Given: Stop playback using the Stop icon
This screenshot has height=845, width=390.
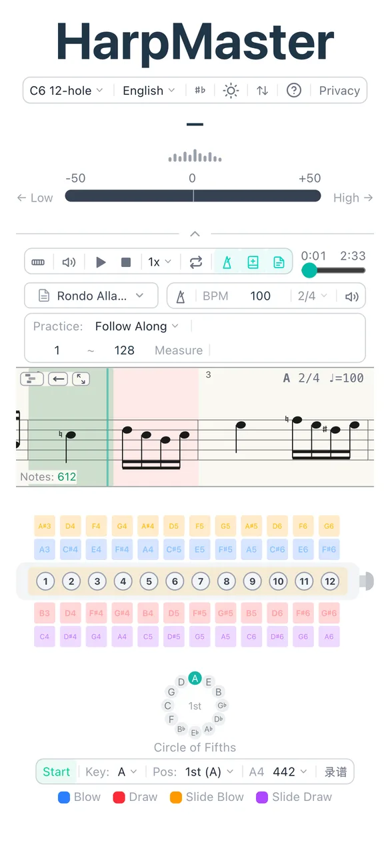Looking at the screenshot, I should [x=125, y=262].
